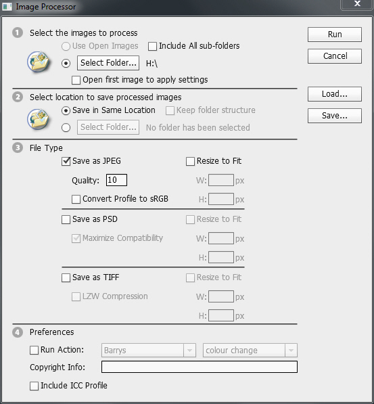Uncheck Save as JPEG
Screen dimensions: 374x404
coord(66,161)
